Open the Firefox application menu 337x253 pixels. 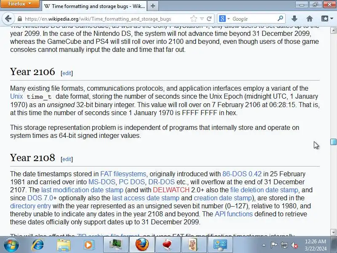(x=20, y=4)
